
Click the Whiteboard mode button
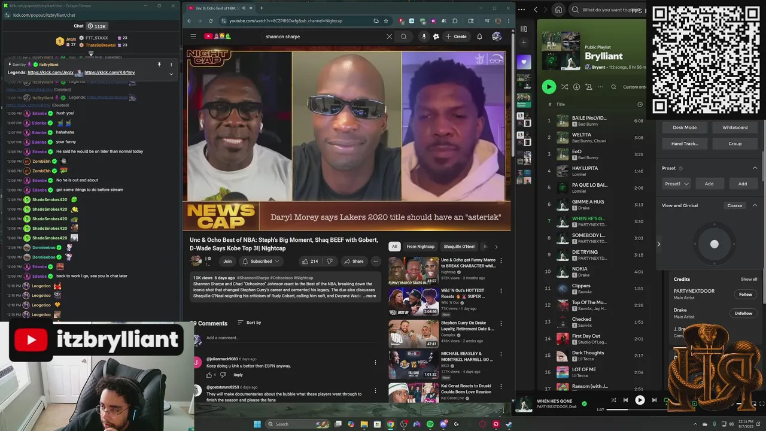735,128
